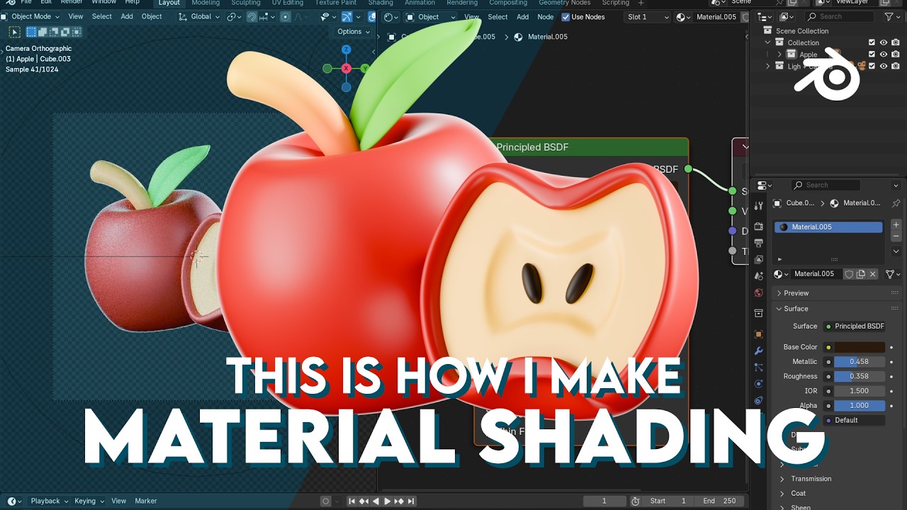Open the Object properties tab icon

[x=759, y=334]
